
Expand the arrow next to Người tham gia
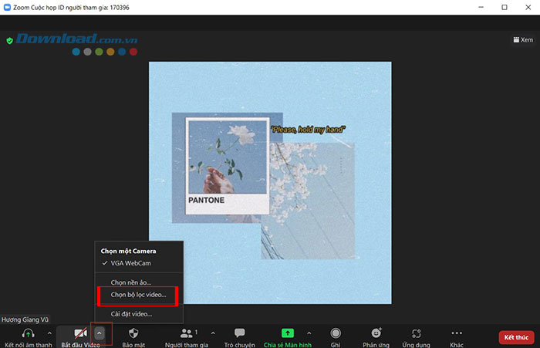tap(213, 333)
